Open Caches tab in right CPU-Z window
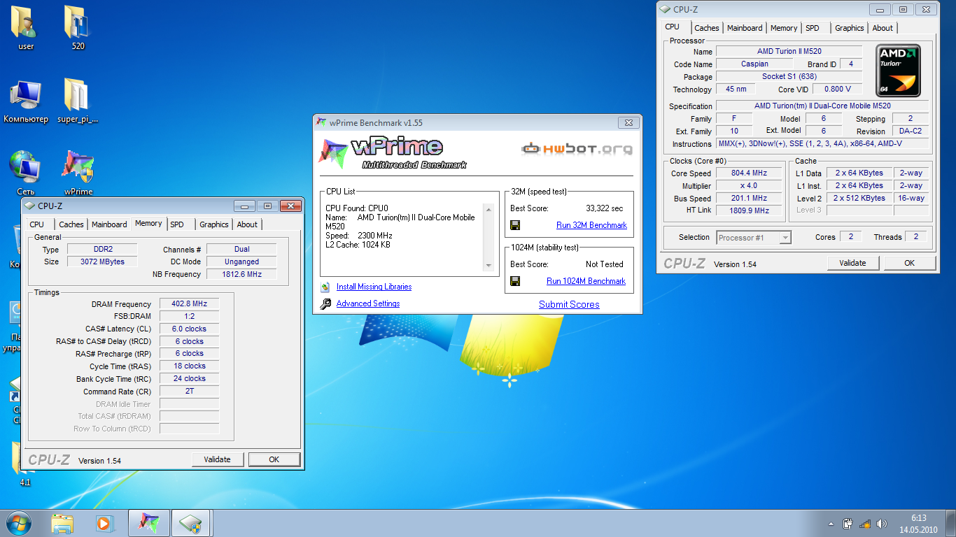 click(707, 28)
